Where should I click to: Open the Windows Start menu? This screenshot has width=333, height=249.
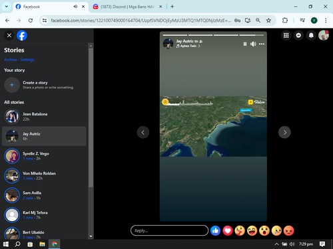click(x=6, y=244)
